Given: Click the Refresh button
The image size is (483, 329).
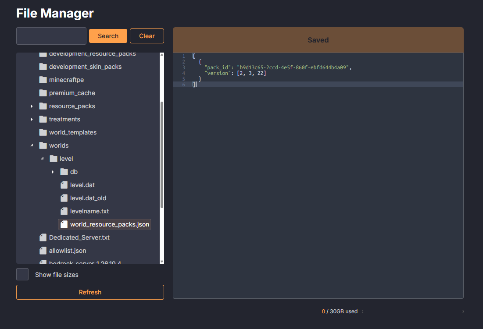Looking at the screenshot, I should 90,292.
